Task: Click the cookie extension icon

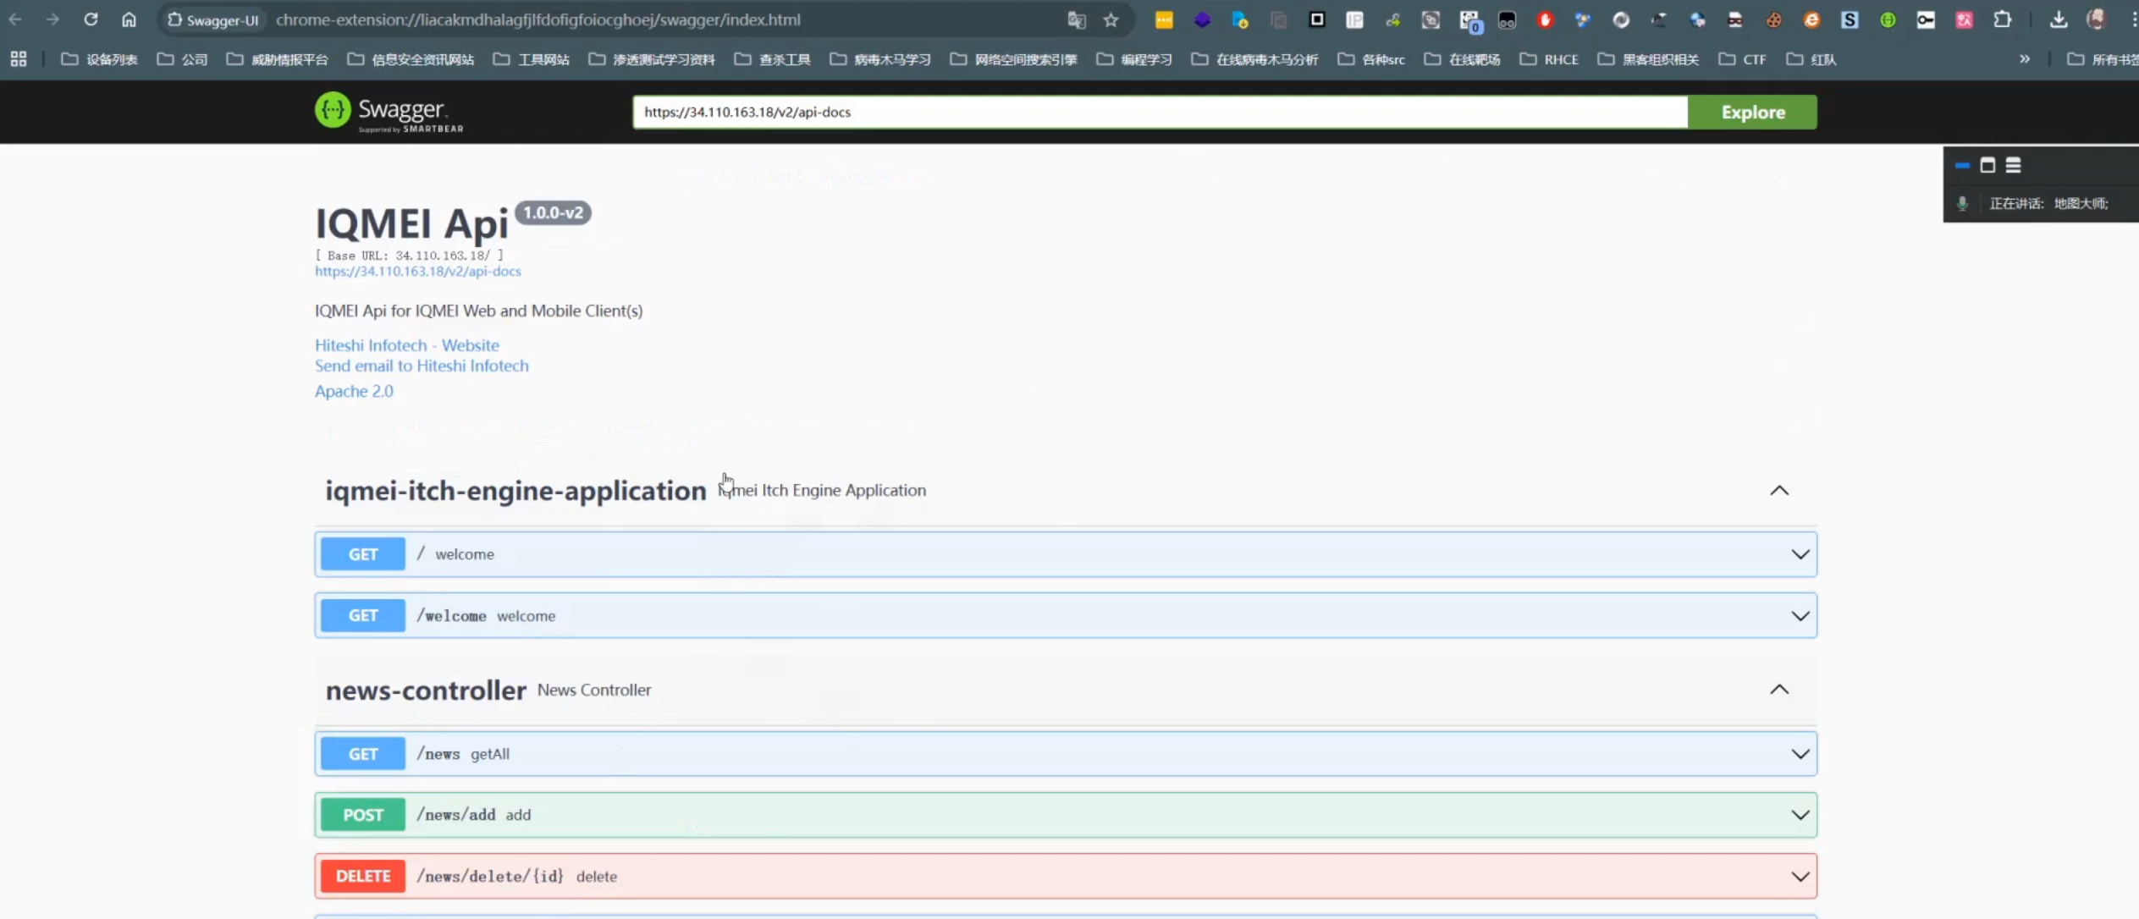Action: (1773, 19)
